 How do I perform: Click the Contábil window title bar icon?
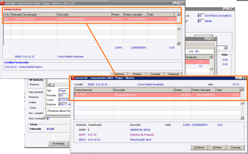2,3
